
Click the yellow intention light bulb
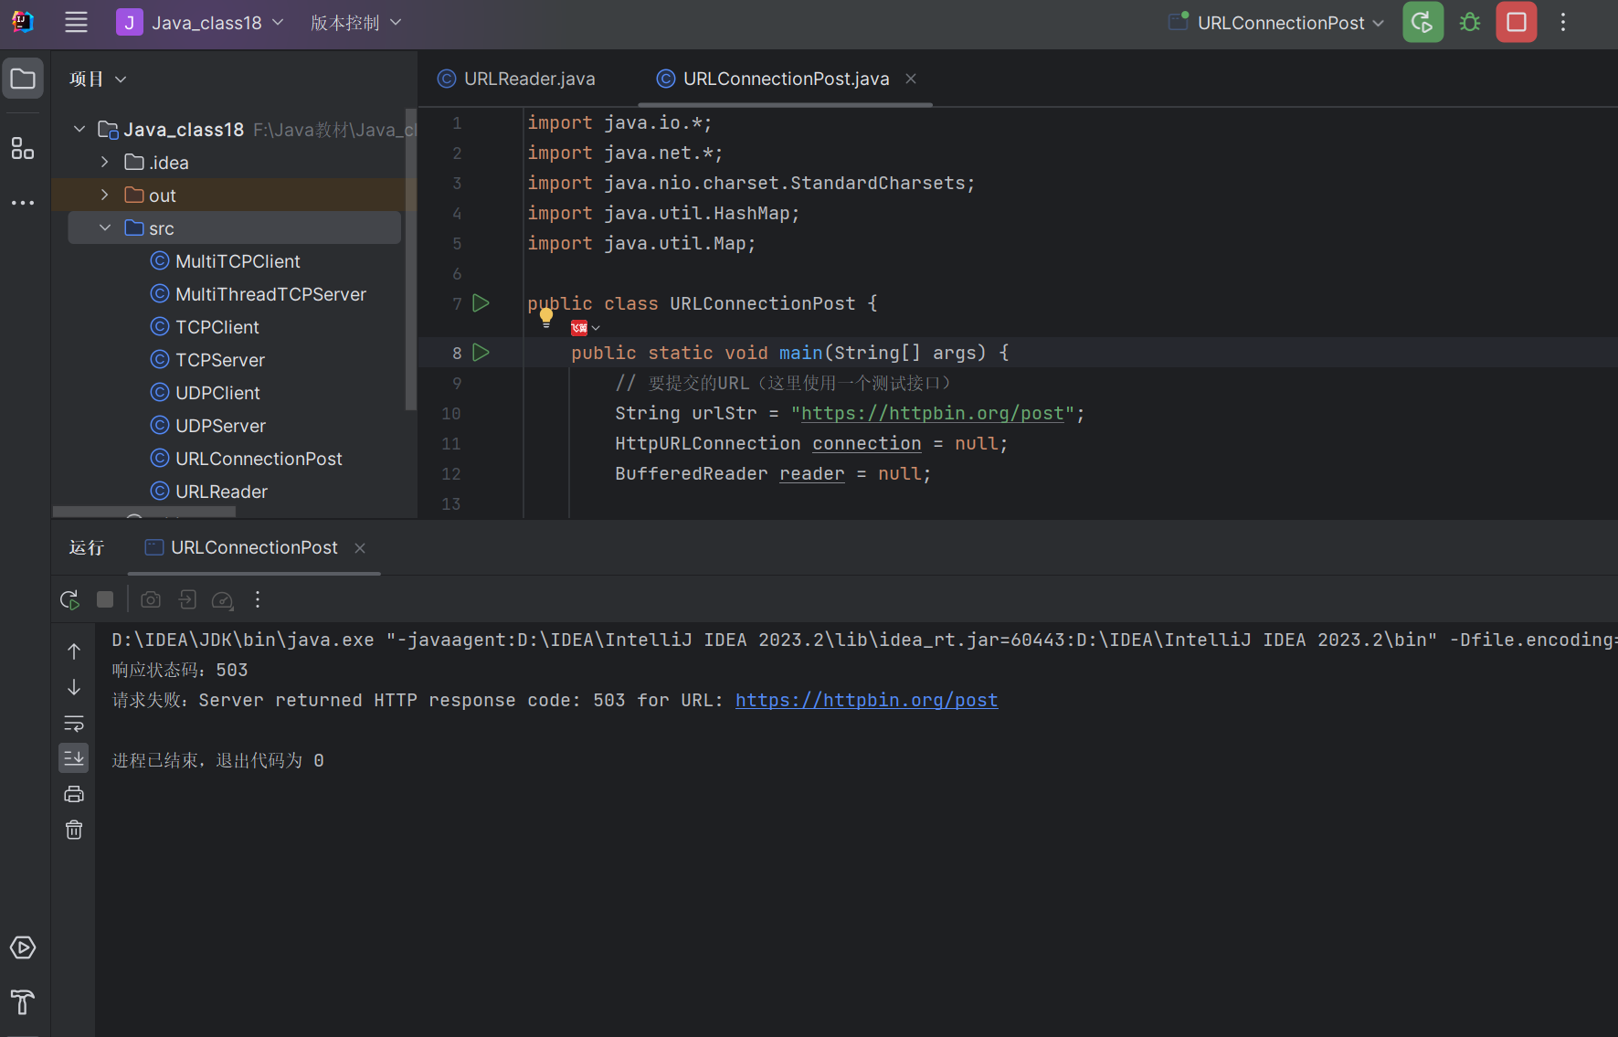546,317
